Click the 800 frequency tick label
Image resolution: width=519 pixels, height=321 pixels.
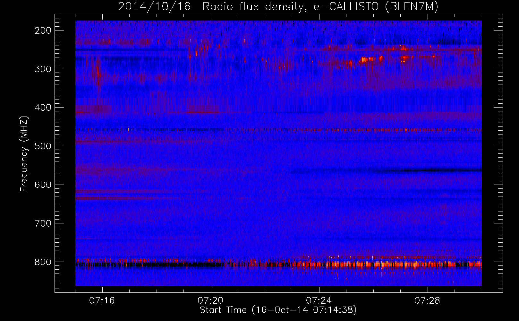point(43,262)
